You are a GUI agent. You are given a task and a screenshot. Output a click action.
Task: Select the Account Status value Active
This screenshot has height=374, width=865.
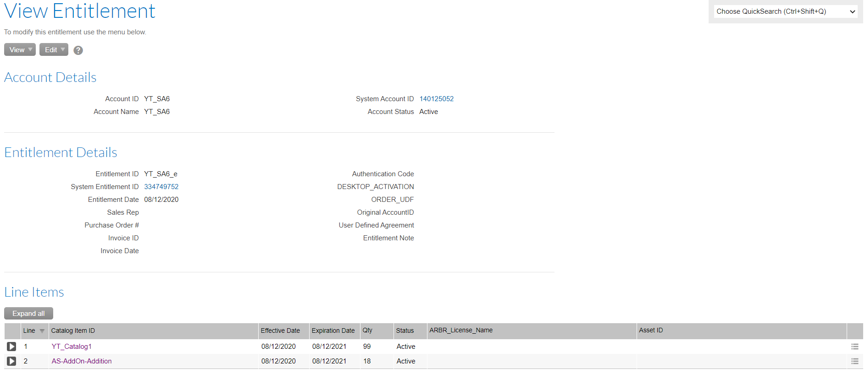coord(428,112)
